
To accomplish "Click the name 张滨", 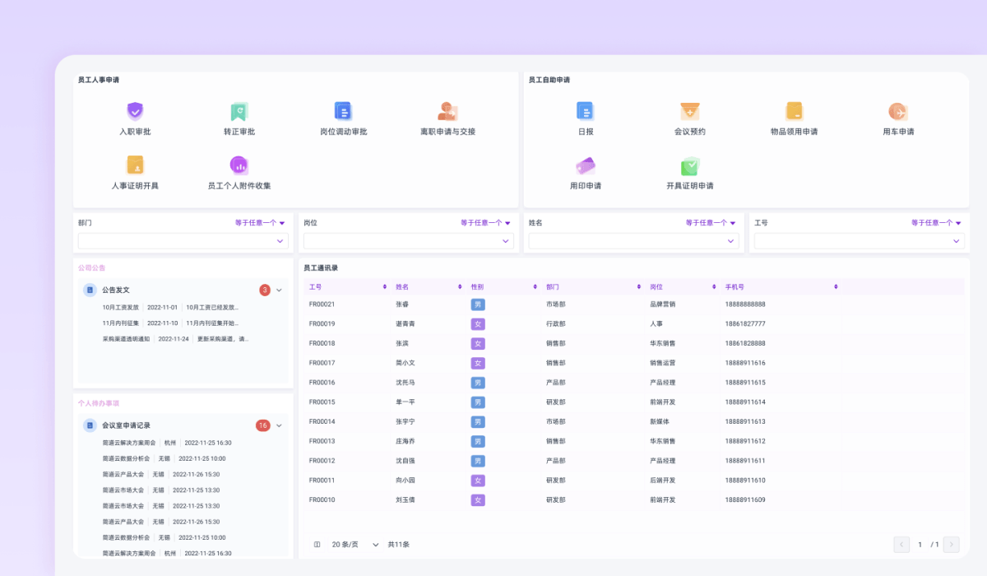I will pos(402,343).
